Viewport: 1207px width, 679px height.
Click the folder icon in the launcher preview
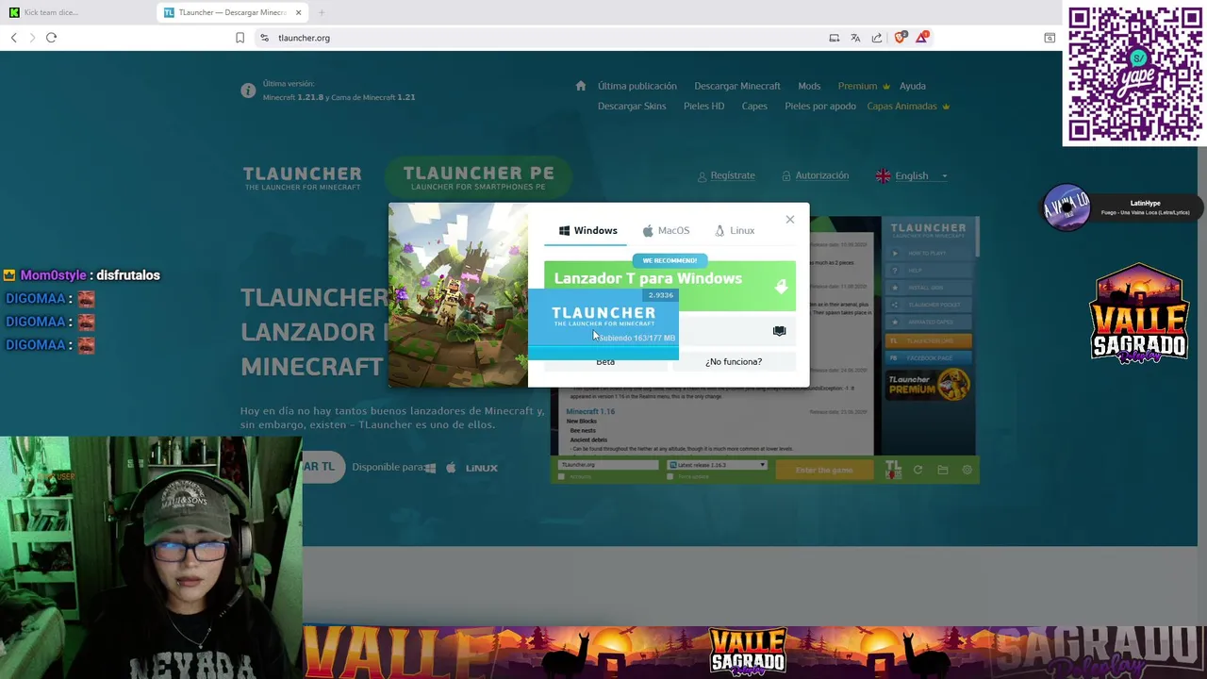[942, 470]
